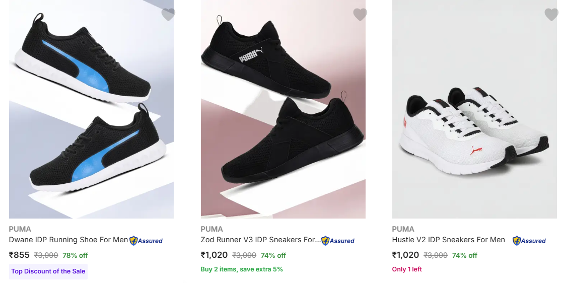Open the all-black Zod Runner shoe image
Screen dimensions: 565x283
pos(283,109)
